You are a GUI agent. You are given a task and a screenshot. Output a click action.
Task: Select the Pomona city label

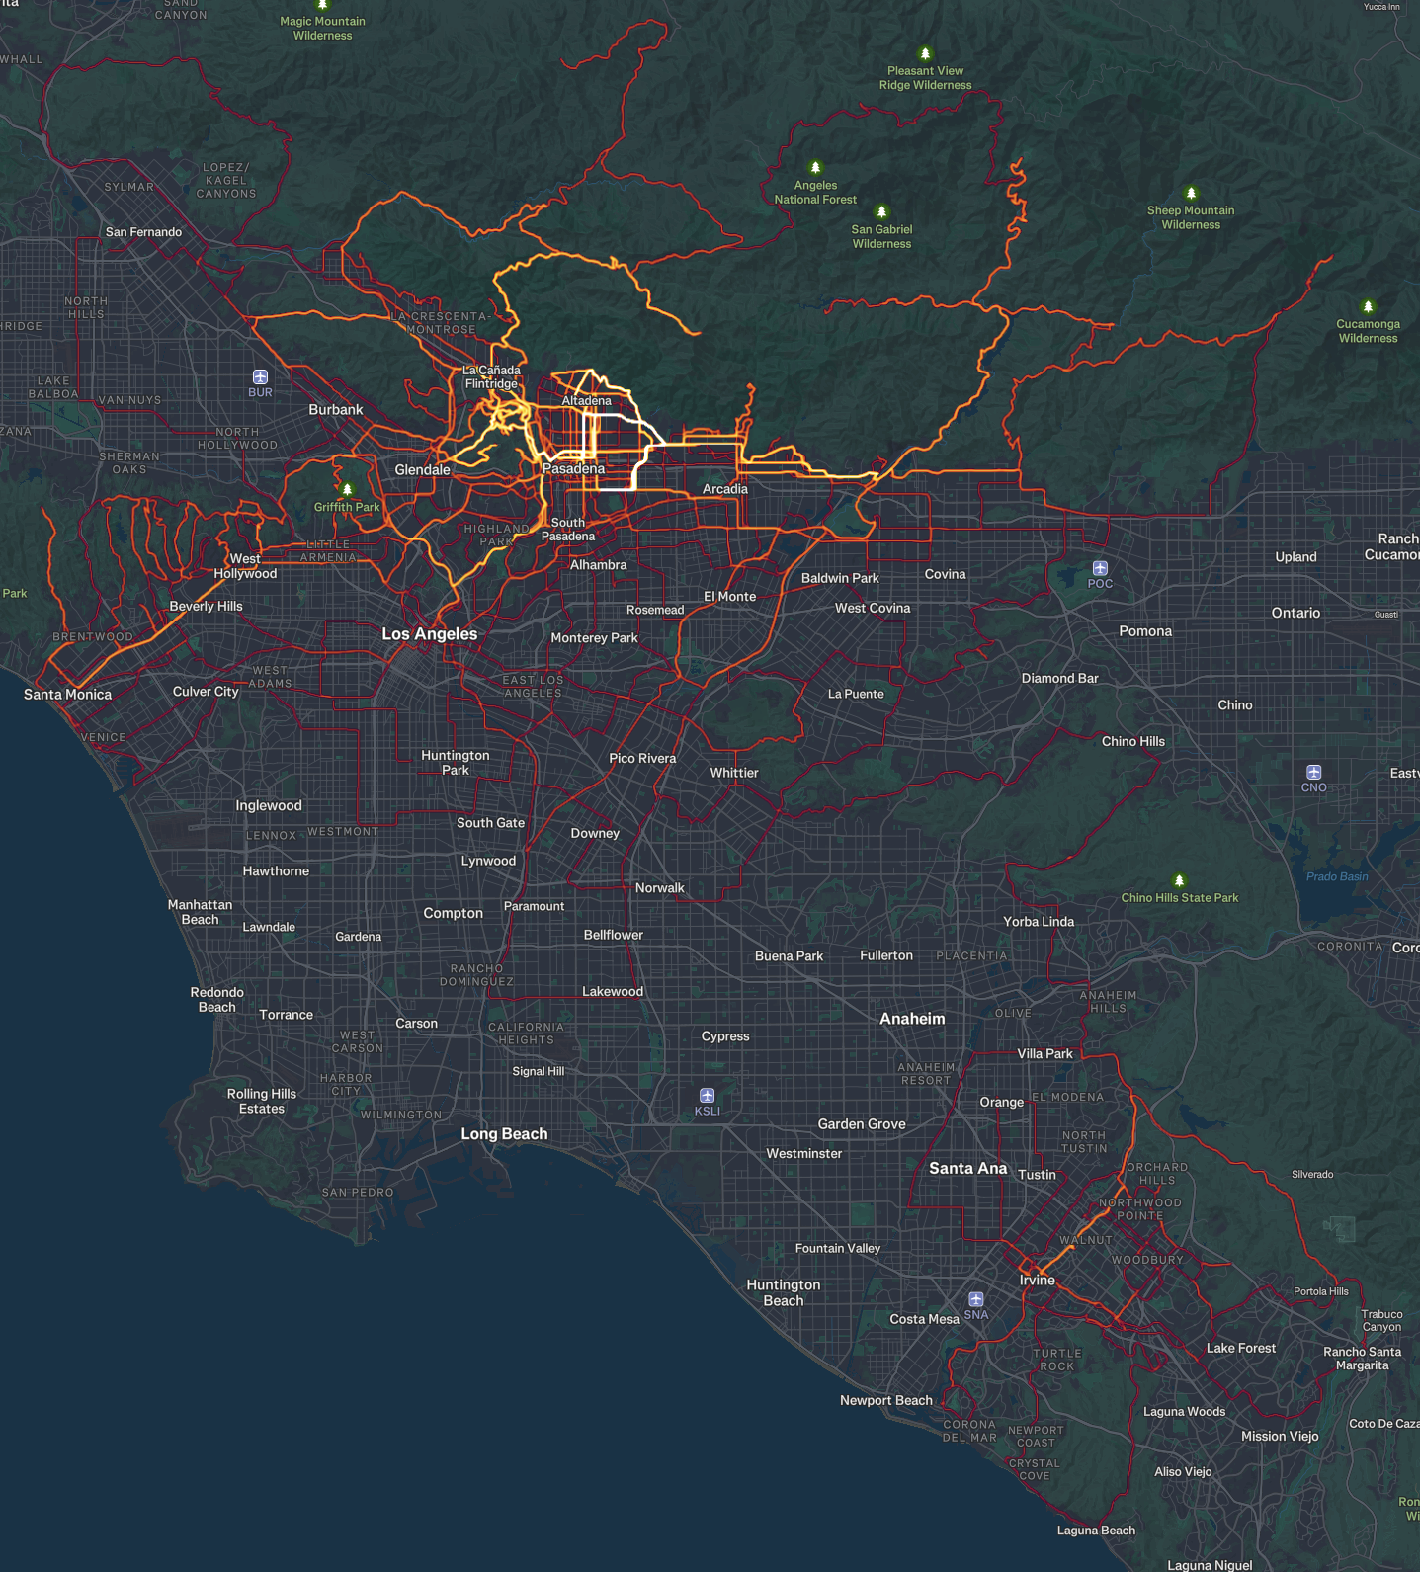pyautogui.click(x=1145, y=631)
